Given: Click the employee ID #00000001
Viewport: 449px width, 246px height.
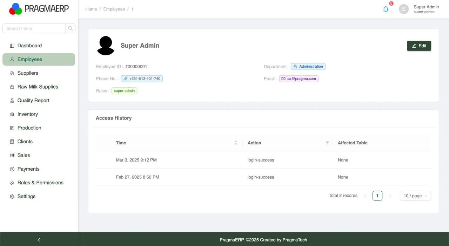Looking at the screenshot, I should coord(136,67).
